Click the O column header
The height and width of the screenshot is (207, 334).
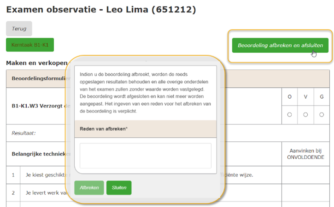tap(289, 97)
